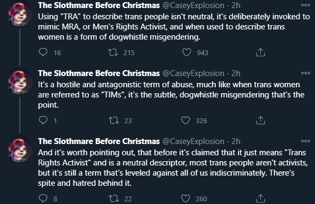This screenshot has width=315, height=204.
Task: Open the profile avatar on the first tweet
Action: (x=19, y=13)
